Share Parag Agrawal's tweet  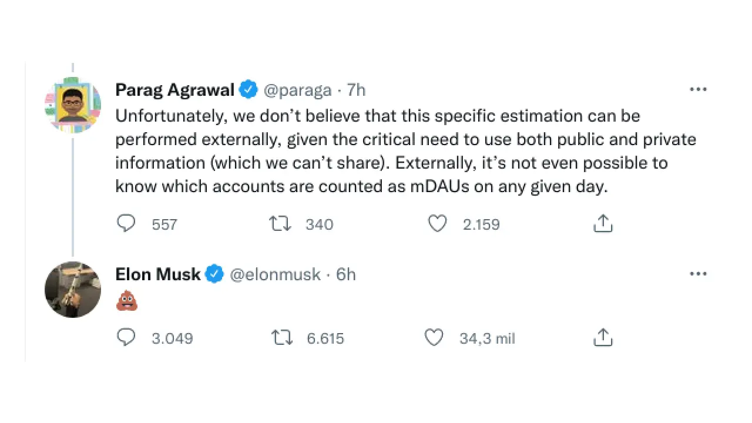603,224
